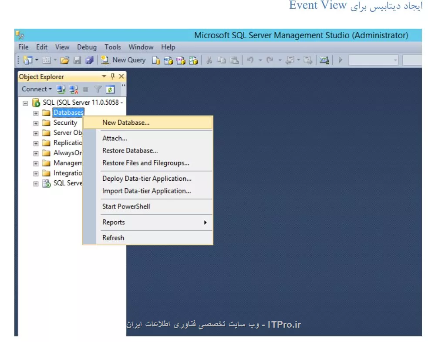Image resolution: width=428 pixels, height=342 pixels.
Task: Click the Analysis Services MDX Query icon
Action: pyautogui.click(x=168, y=60)
